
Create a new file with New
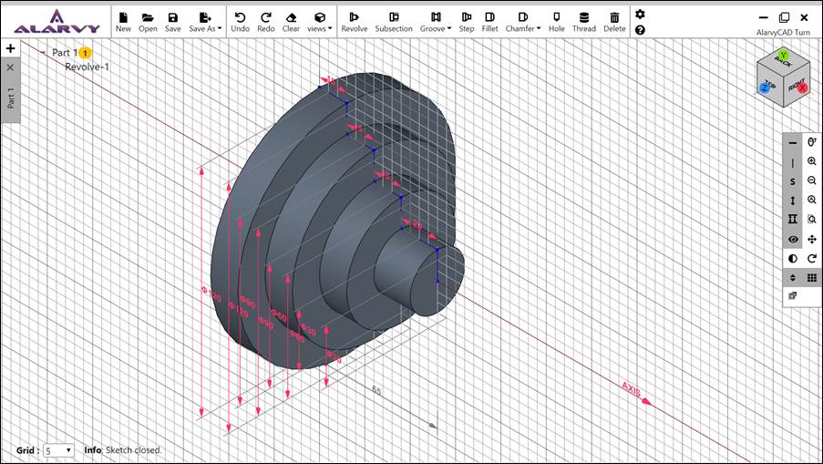click(123, 22)
